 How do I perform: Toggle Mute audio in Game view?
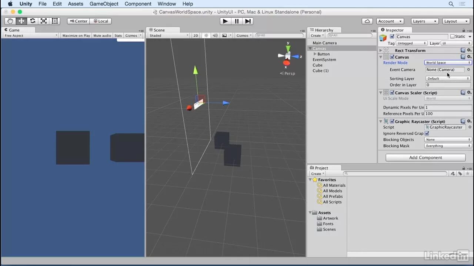[x=102, y=35]
